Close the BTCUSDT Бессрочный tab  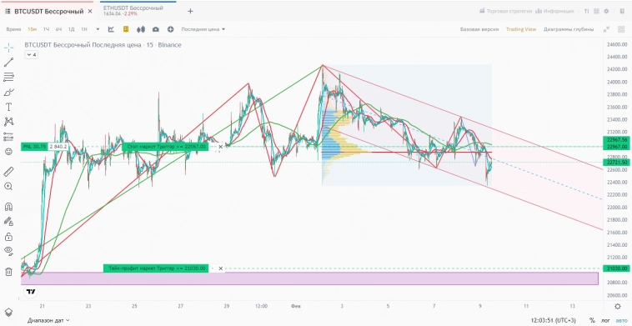click(90, 12)
